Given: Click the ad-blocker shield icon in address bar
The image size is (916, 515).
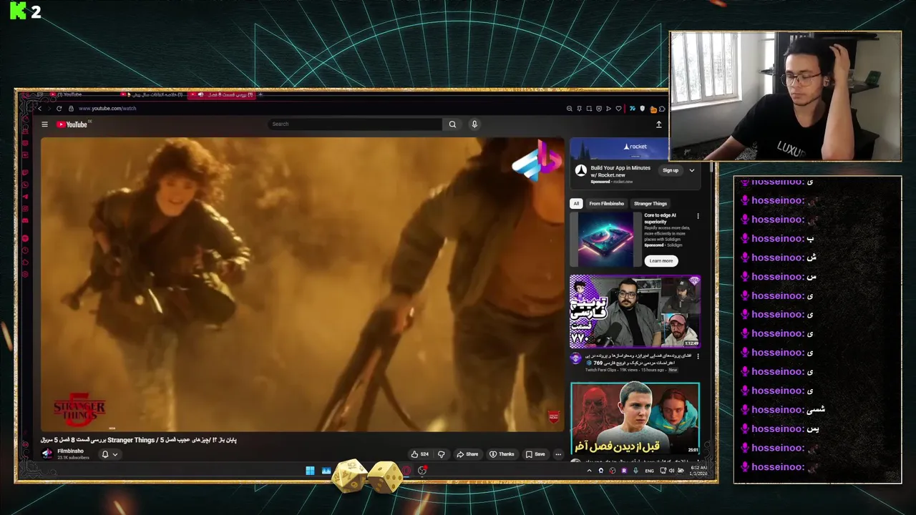Looking at the screenshot, I should [x=599, y=109].
